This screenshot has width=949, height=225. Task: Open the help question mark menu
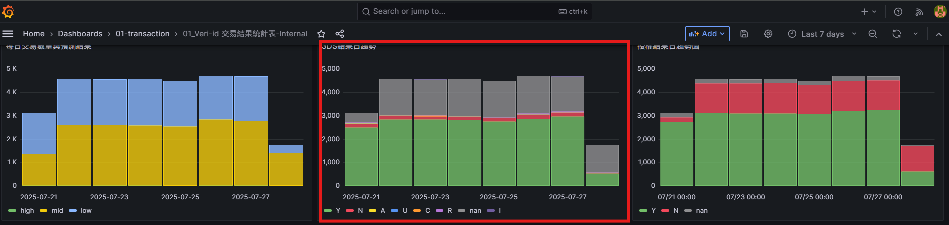(x=898, y=12)
